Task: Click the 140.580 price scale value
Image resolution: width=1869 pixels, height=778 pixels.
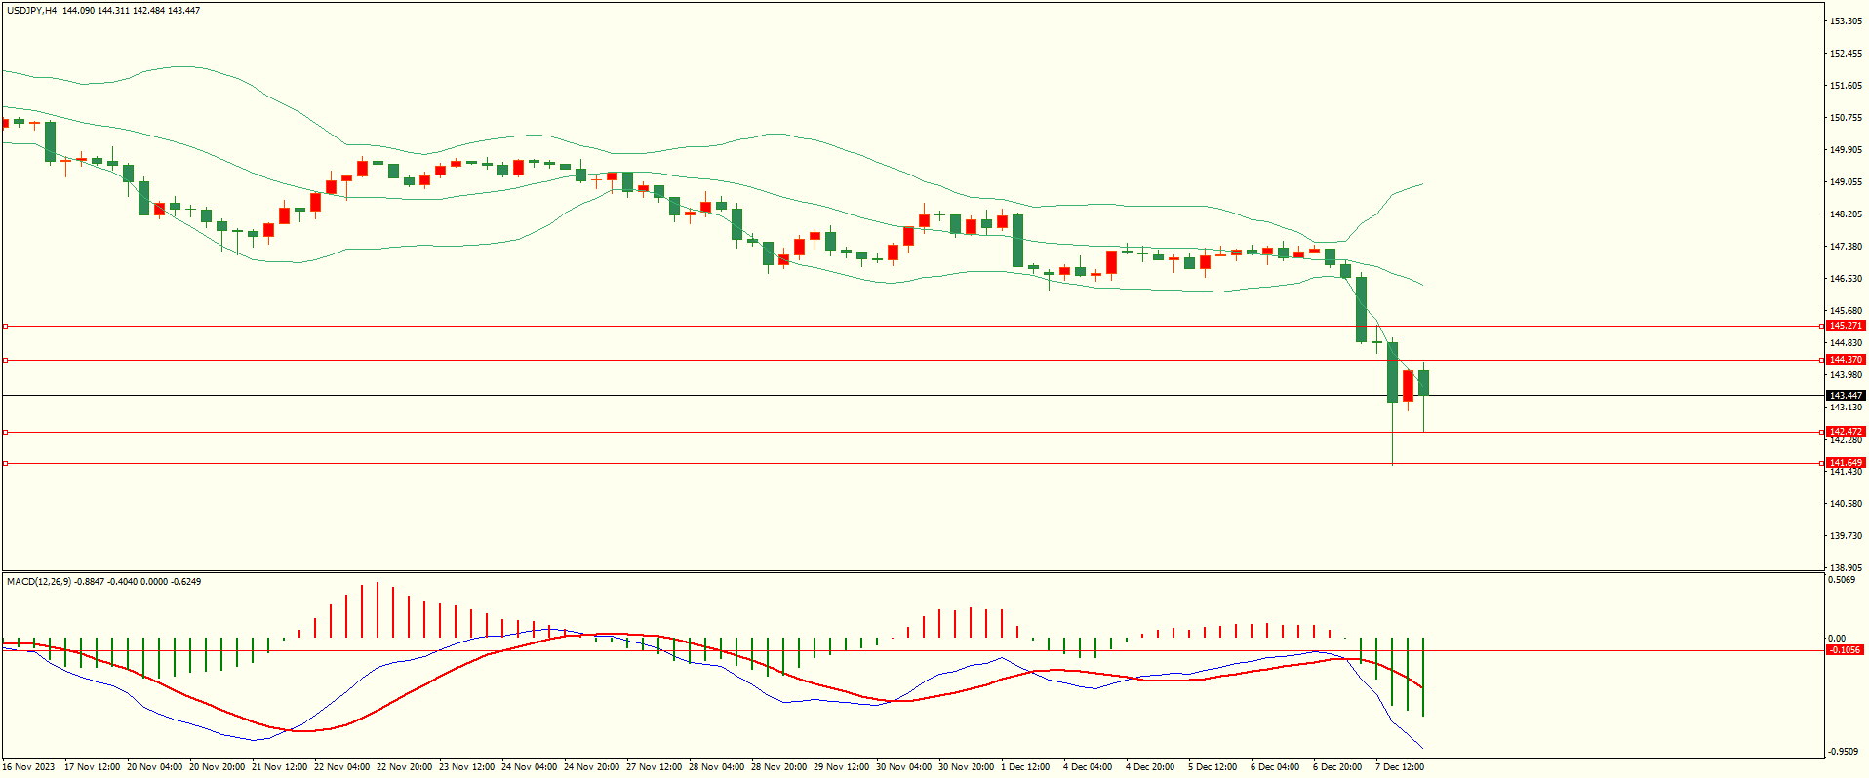Action: [1847, 504]
